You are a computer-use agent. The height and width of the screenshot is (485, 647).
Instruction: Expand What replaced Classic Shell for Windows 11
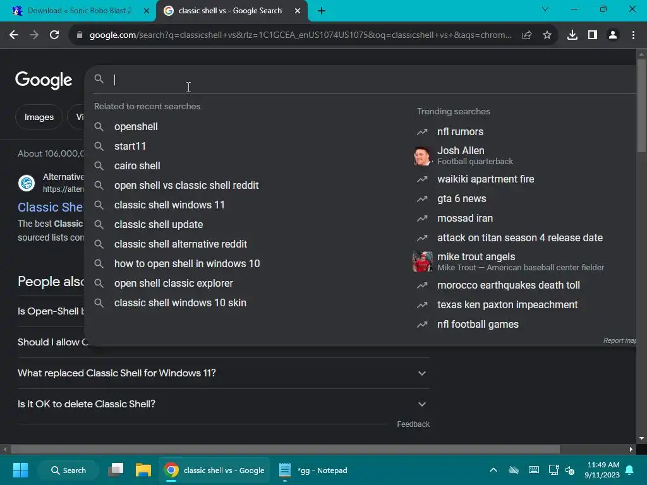[x=223, y=373]
